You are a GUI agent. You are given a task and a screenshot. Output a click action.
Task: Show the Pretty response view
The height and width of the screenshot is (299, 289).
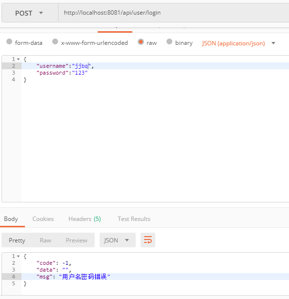coord(17,240)
